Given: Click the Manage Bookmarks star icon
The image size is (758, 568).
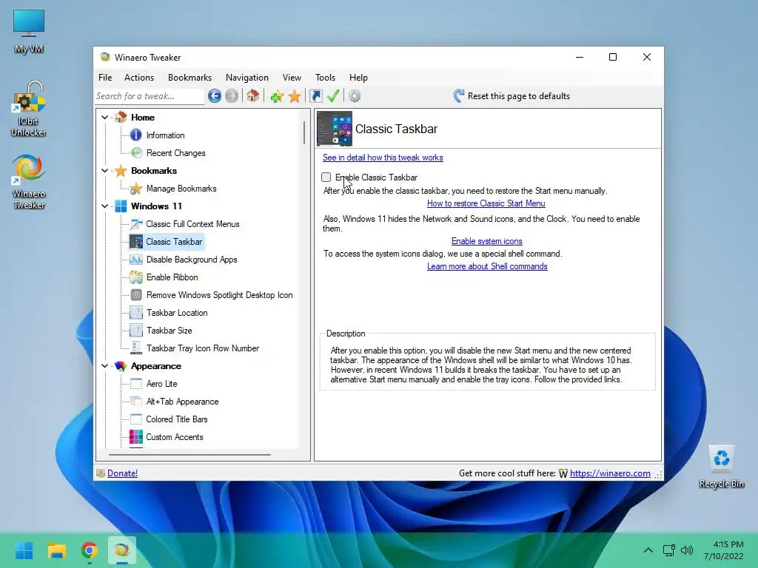Looking at the screenshot, I should pos(136,189).
